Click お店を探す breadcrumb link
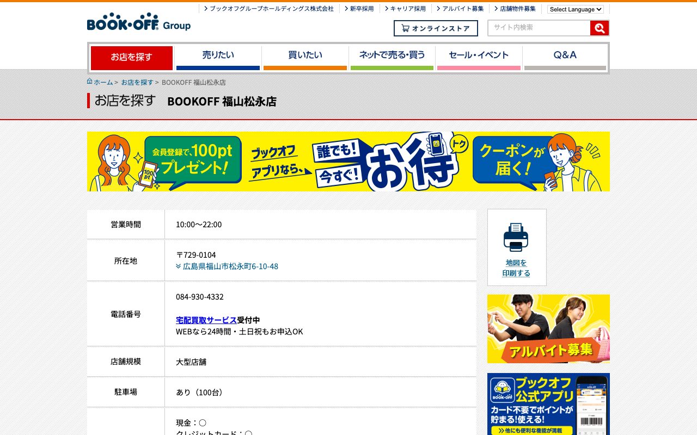Image resolution: width=697 pixels, height=435 pixels. pos(137,82)
